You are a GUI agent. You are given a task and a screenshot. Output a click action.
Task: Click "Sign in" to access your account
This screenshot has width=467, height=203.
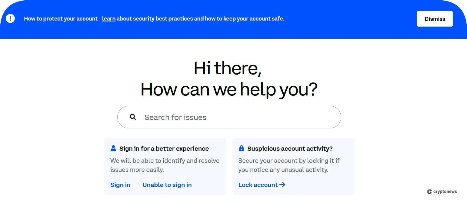click(x=120, y=185)
